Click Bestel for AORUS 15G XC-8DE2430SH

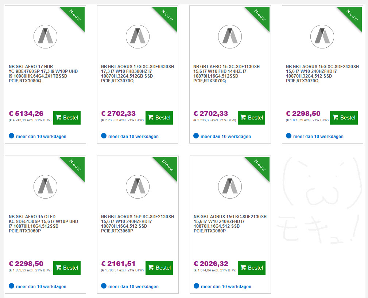coord(344,118)
